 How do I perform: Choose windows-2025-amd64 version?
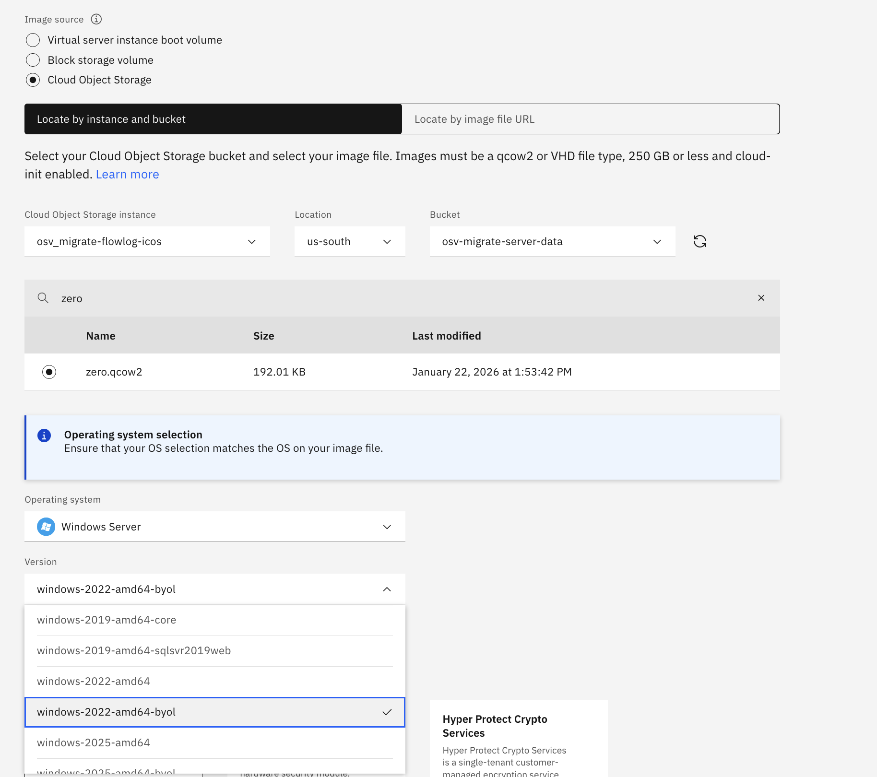click(x=215, y=743)
